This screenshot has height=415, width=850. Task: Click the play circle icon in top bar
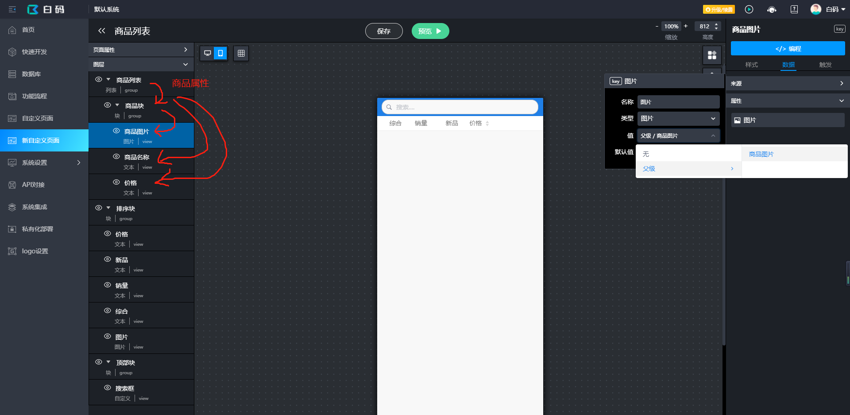coord(749,9)
